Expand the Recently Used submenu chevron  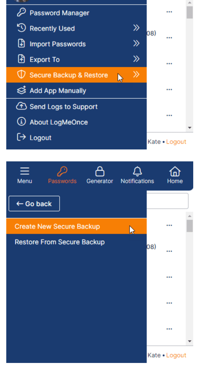click(x=136, y=28)
